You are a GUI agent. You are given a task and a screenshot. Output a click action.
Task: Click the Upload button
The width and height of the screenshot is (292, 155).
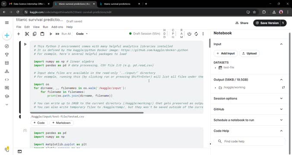pyautogui.click(x=249, y=53)
